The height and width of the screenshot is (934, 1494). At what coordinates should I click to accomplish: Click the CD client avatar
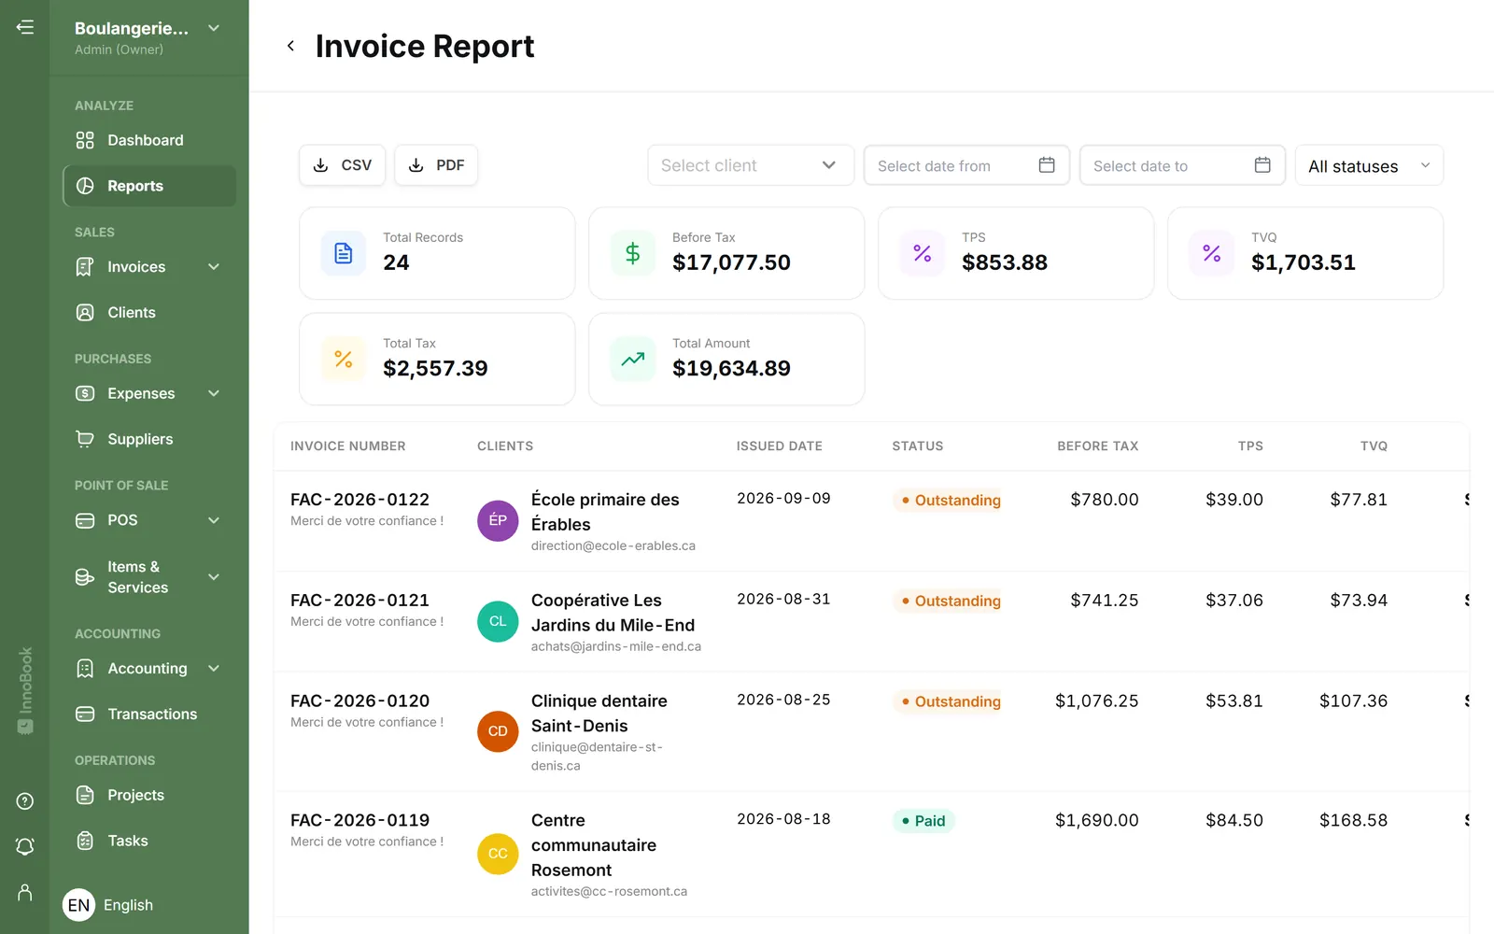pyautogui.click(x=498, y=731)
